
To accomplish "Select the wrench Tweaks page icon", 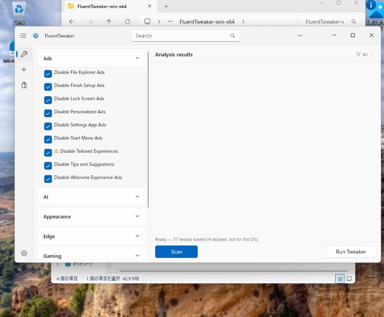I will tap(24, 54).
